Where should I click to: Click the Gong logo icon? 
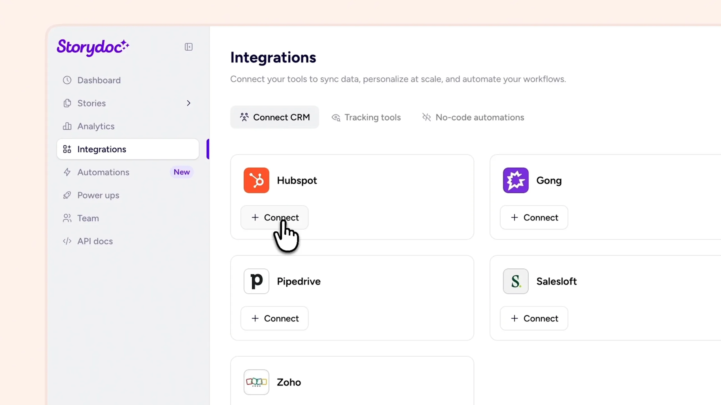tap(516, 180)
